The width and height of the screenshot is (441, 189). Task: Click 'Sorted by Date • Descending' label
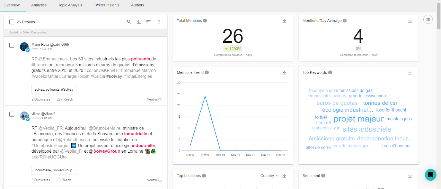(x=28, y=33)
